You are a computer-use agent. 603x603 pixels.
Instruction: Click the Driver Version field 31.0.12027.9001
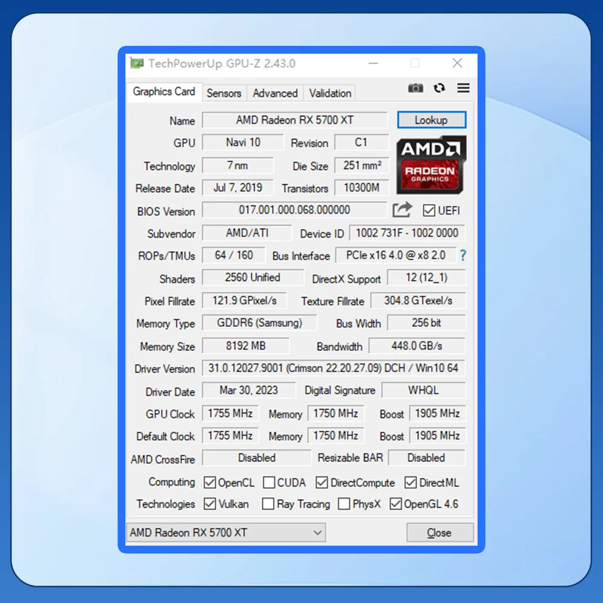coord(333,368)
